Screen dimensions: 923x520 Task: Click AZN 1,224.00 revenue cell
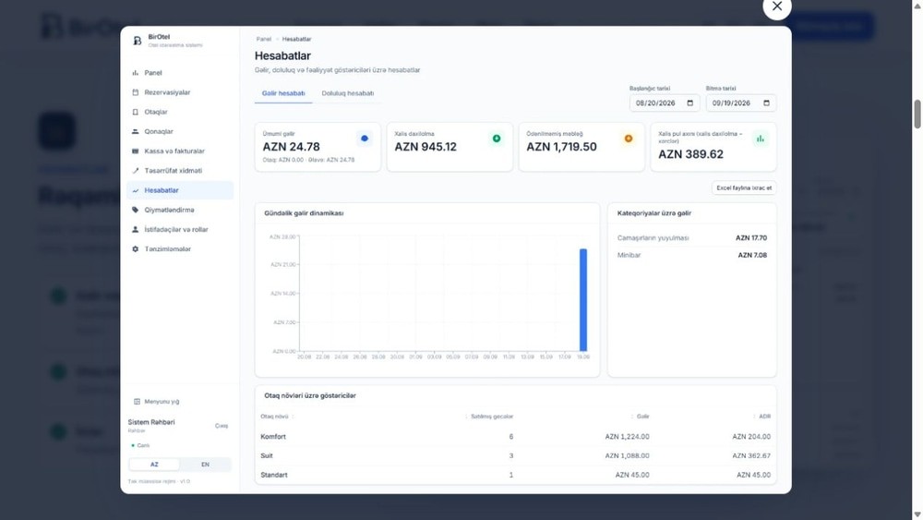[x=627, y=437]
